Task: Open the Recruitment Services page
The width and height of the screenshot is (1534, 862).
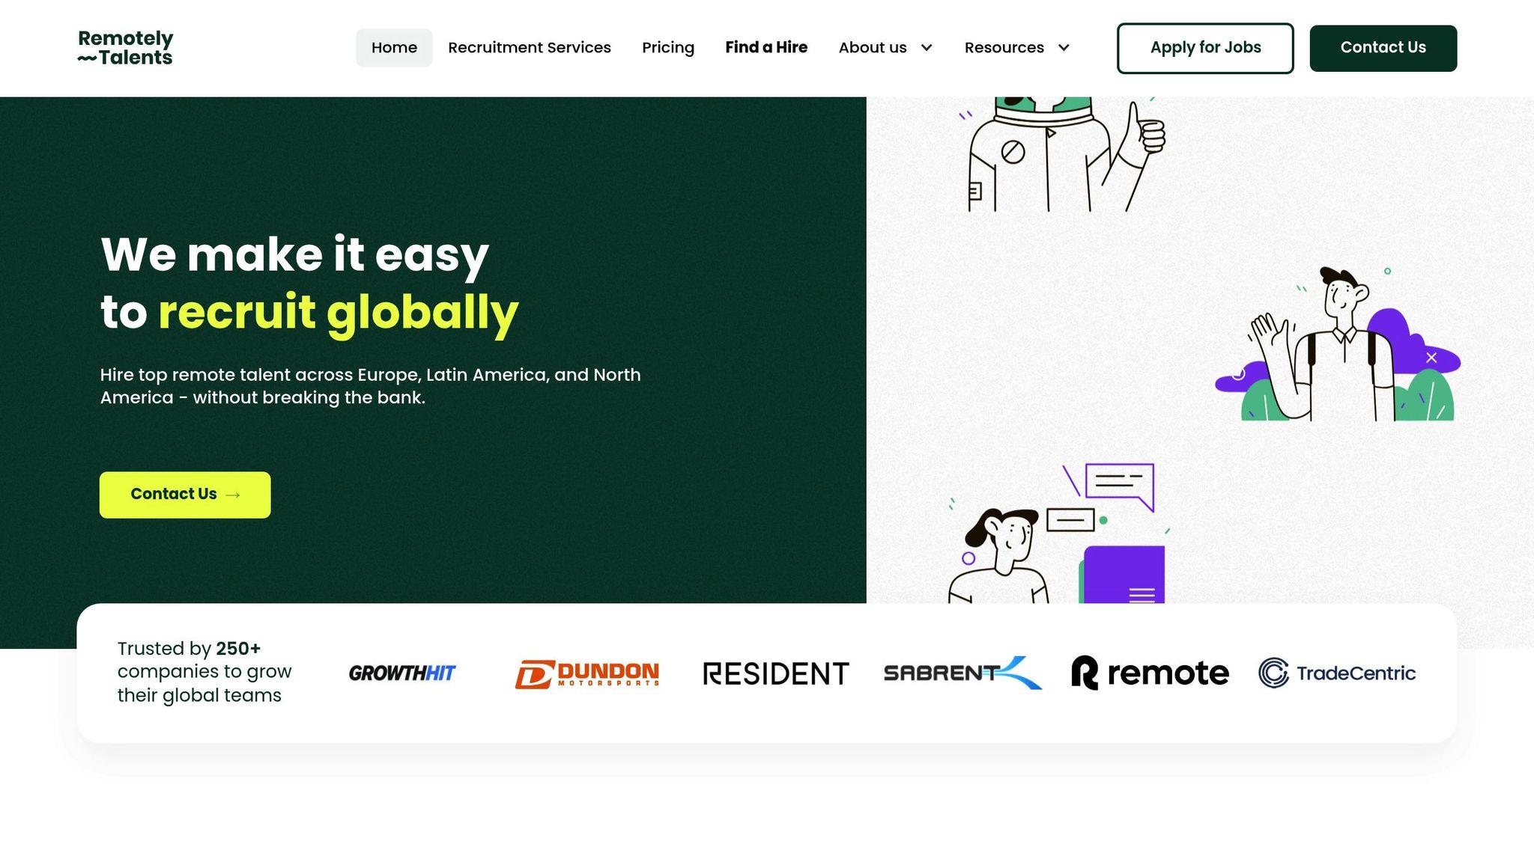Action: click(x=530, y=47)
